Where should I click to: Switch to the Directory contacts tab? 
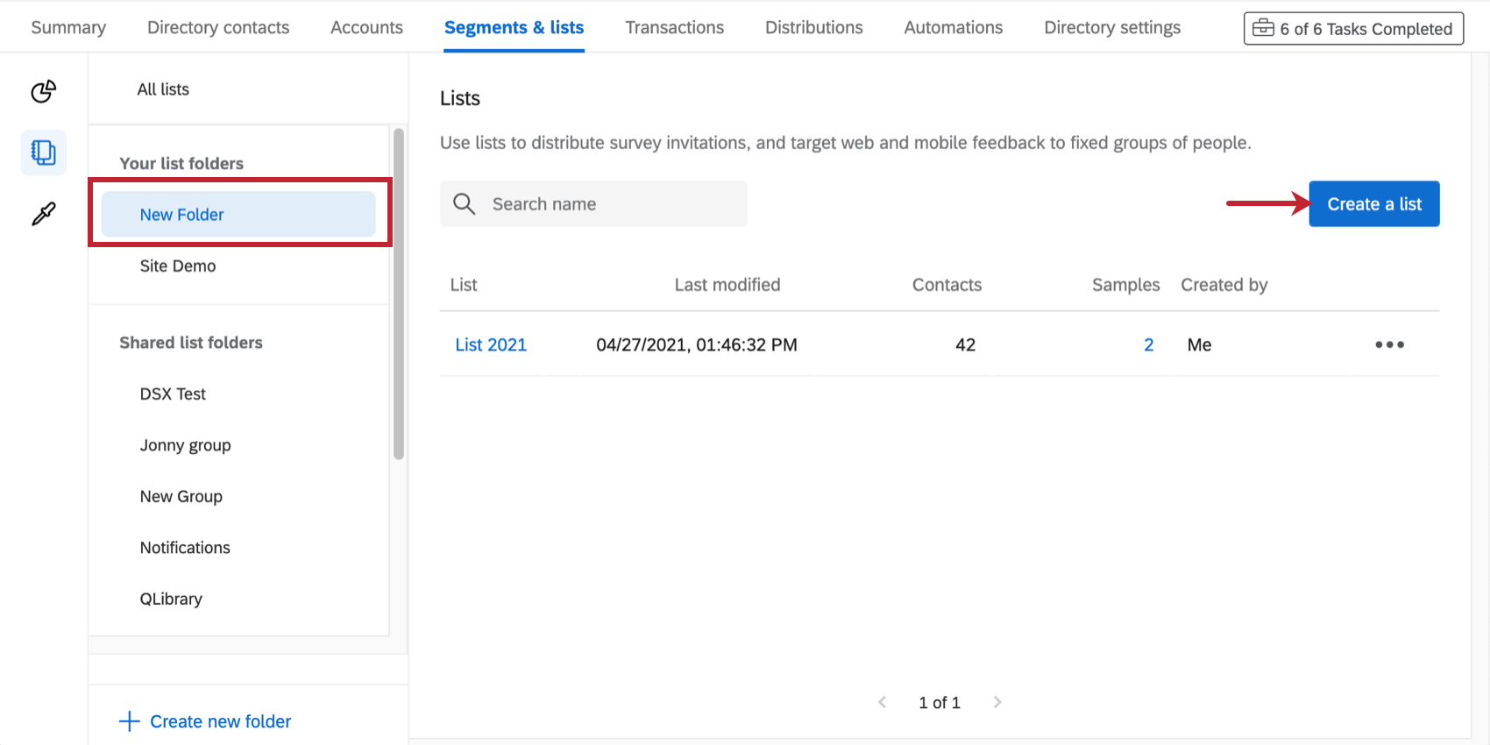coord(218,27)
